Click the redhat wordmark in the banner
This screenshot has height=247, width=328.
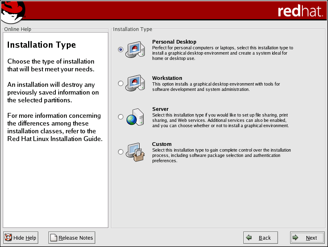(x=300, y=11)
